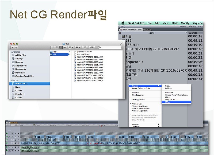Expand the Text Size submenu

(158, 126)
